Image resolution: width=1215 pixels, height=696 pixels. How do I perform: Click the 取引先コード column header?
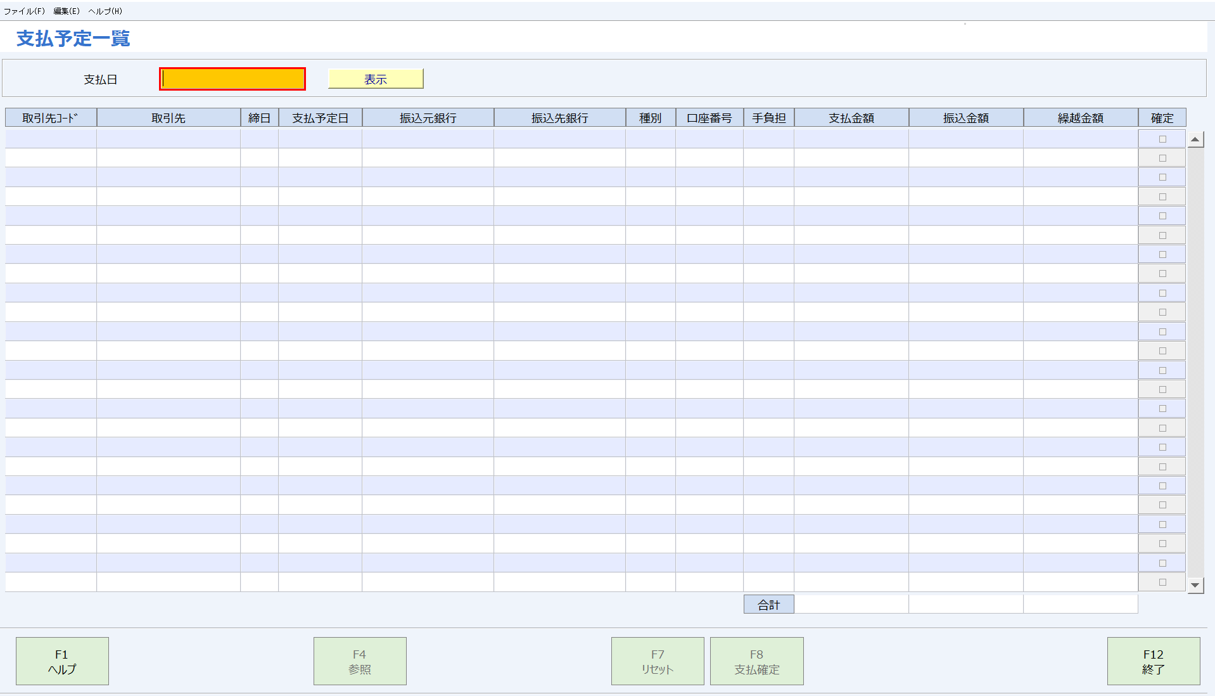pyautogui.click(x=50, y=117)
